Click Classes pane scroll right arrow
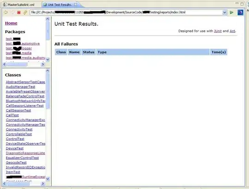 click(x=43, y=183)
